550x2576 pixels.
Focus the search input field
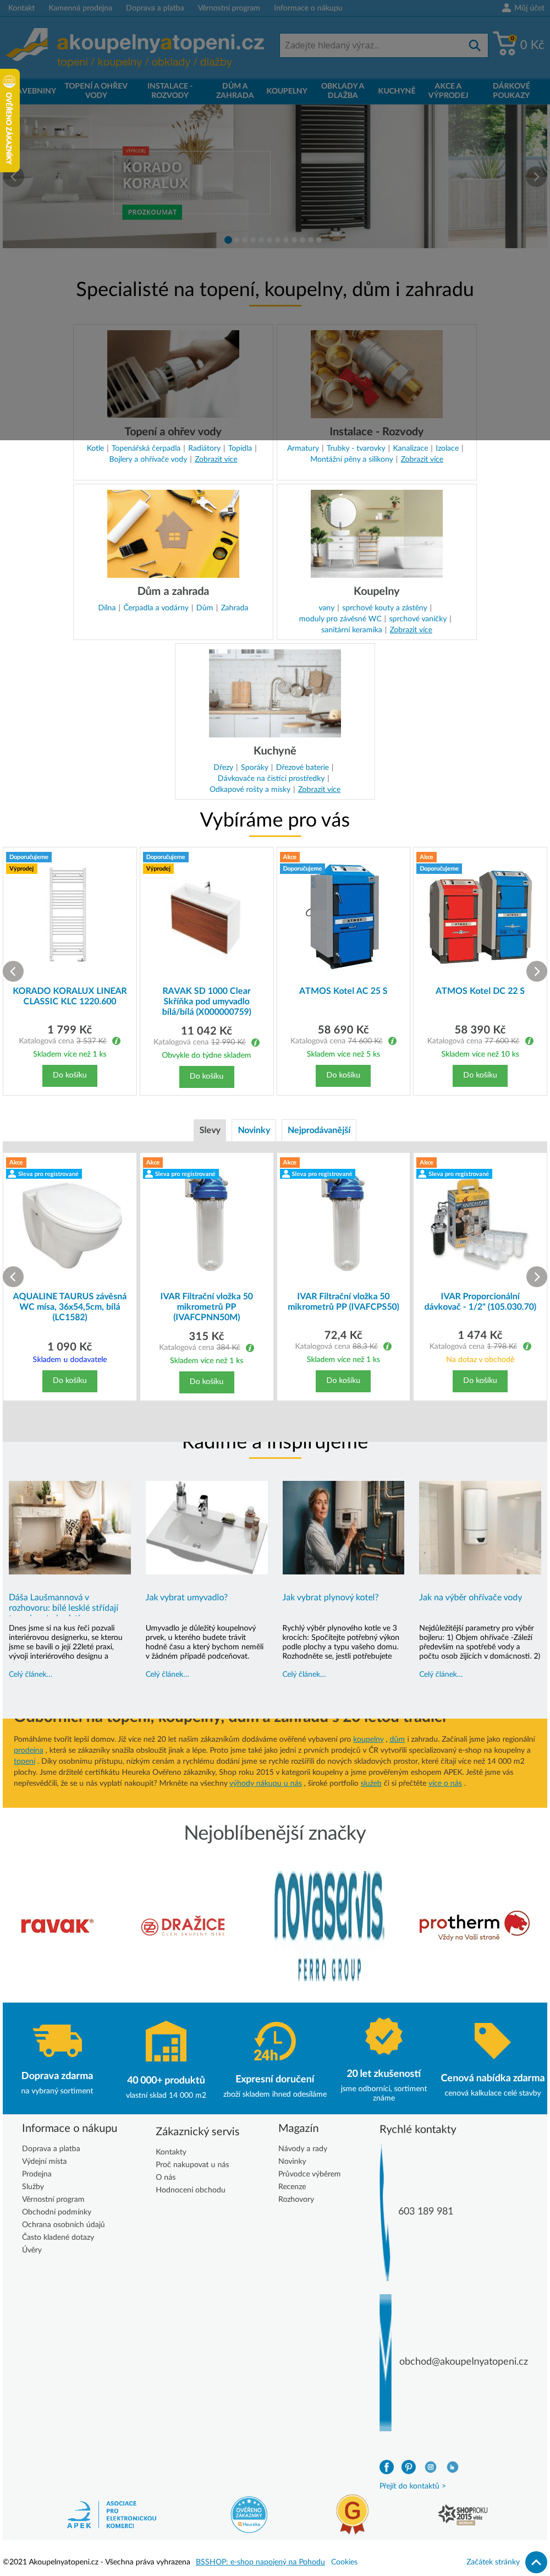(x=372, y=45)
